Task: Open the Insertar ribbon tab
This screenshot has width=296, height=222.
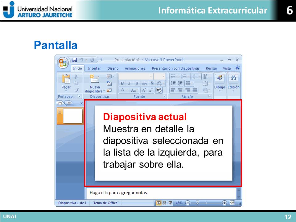Action: [x=94, y=68]
